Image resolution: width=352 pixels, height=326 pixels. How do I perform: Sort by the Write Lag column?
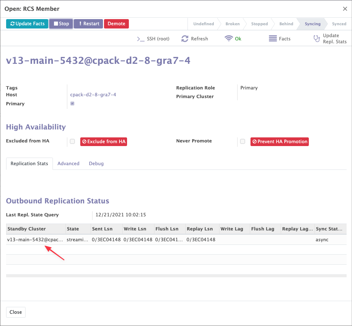(234, 229)
